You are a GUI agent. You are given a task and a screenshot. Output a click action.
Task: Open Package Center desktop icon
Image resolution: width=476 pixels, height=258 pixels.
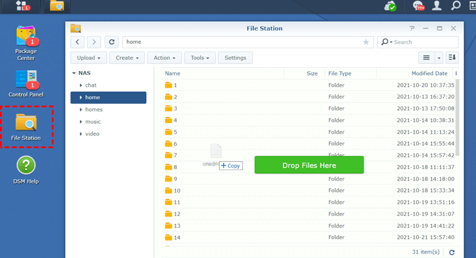(26, 43)
